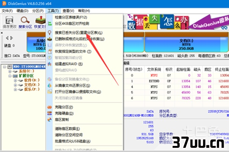Click the icon for restore partition from image
The height and width of the screenshot is (152, 229).
point(50,85)
